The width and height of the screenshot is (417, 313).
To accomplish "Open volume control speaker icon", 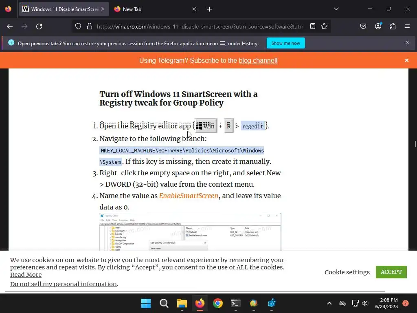I will point(365,303).
